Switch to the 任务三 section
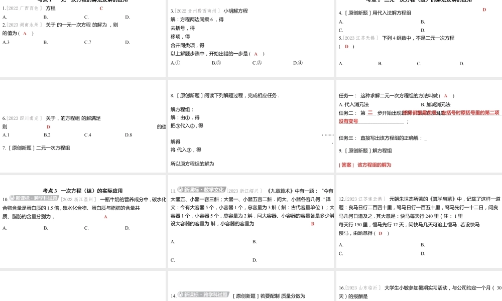 [x=347, y=137]
